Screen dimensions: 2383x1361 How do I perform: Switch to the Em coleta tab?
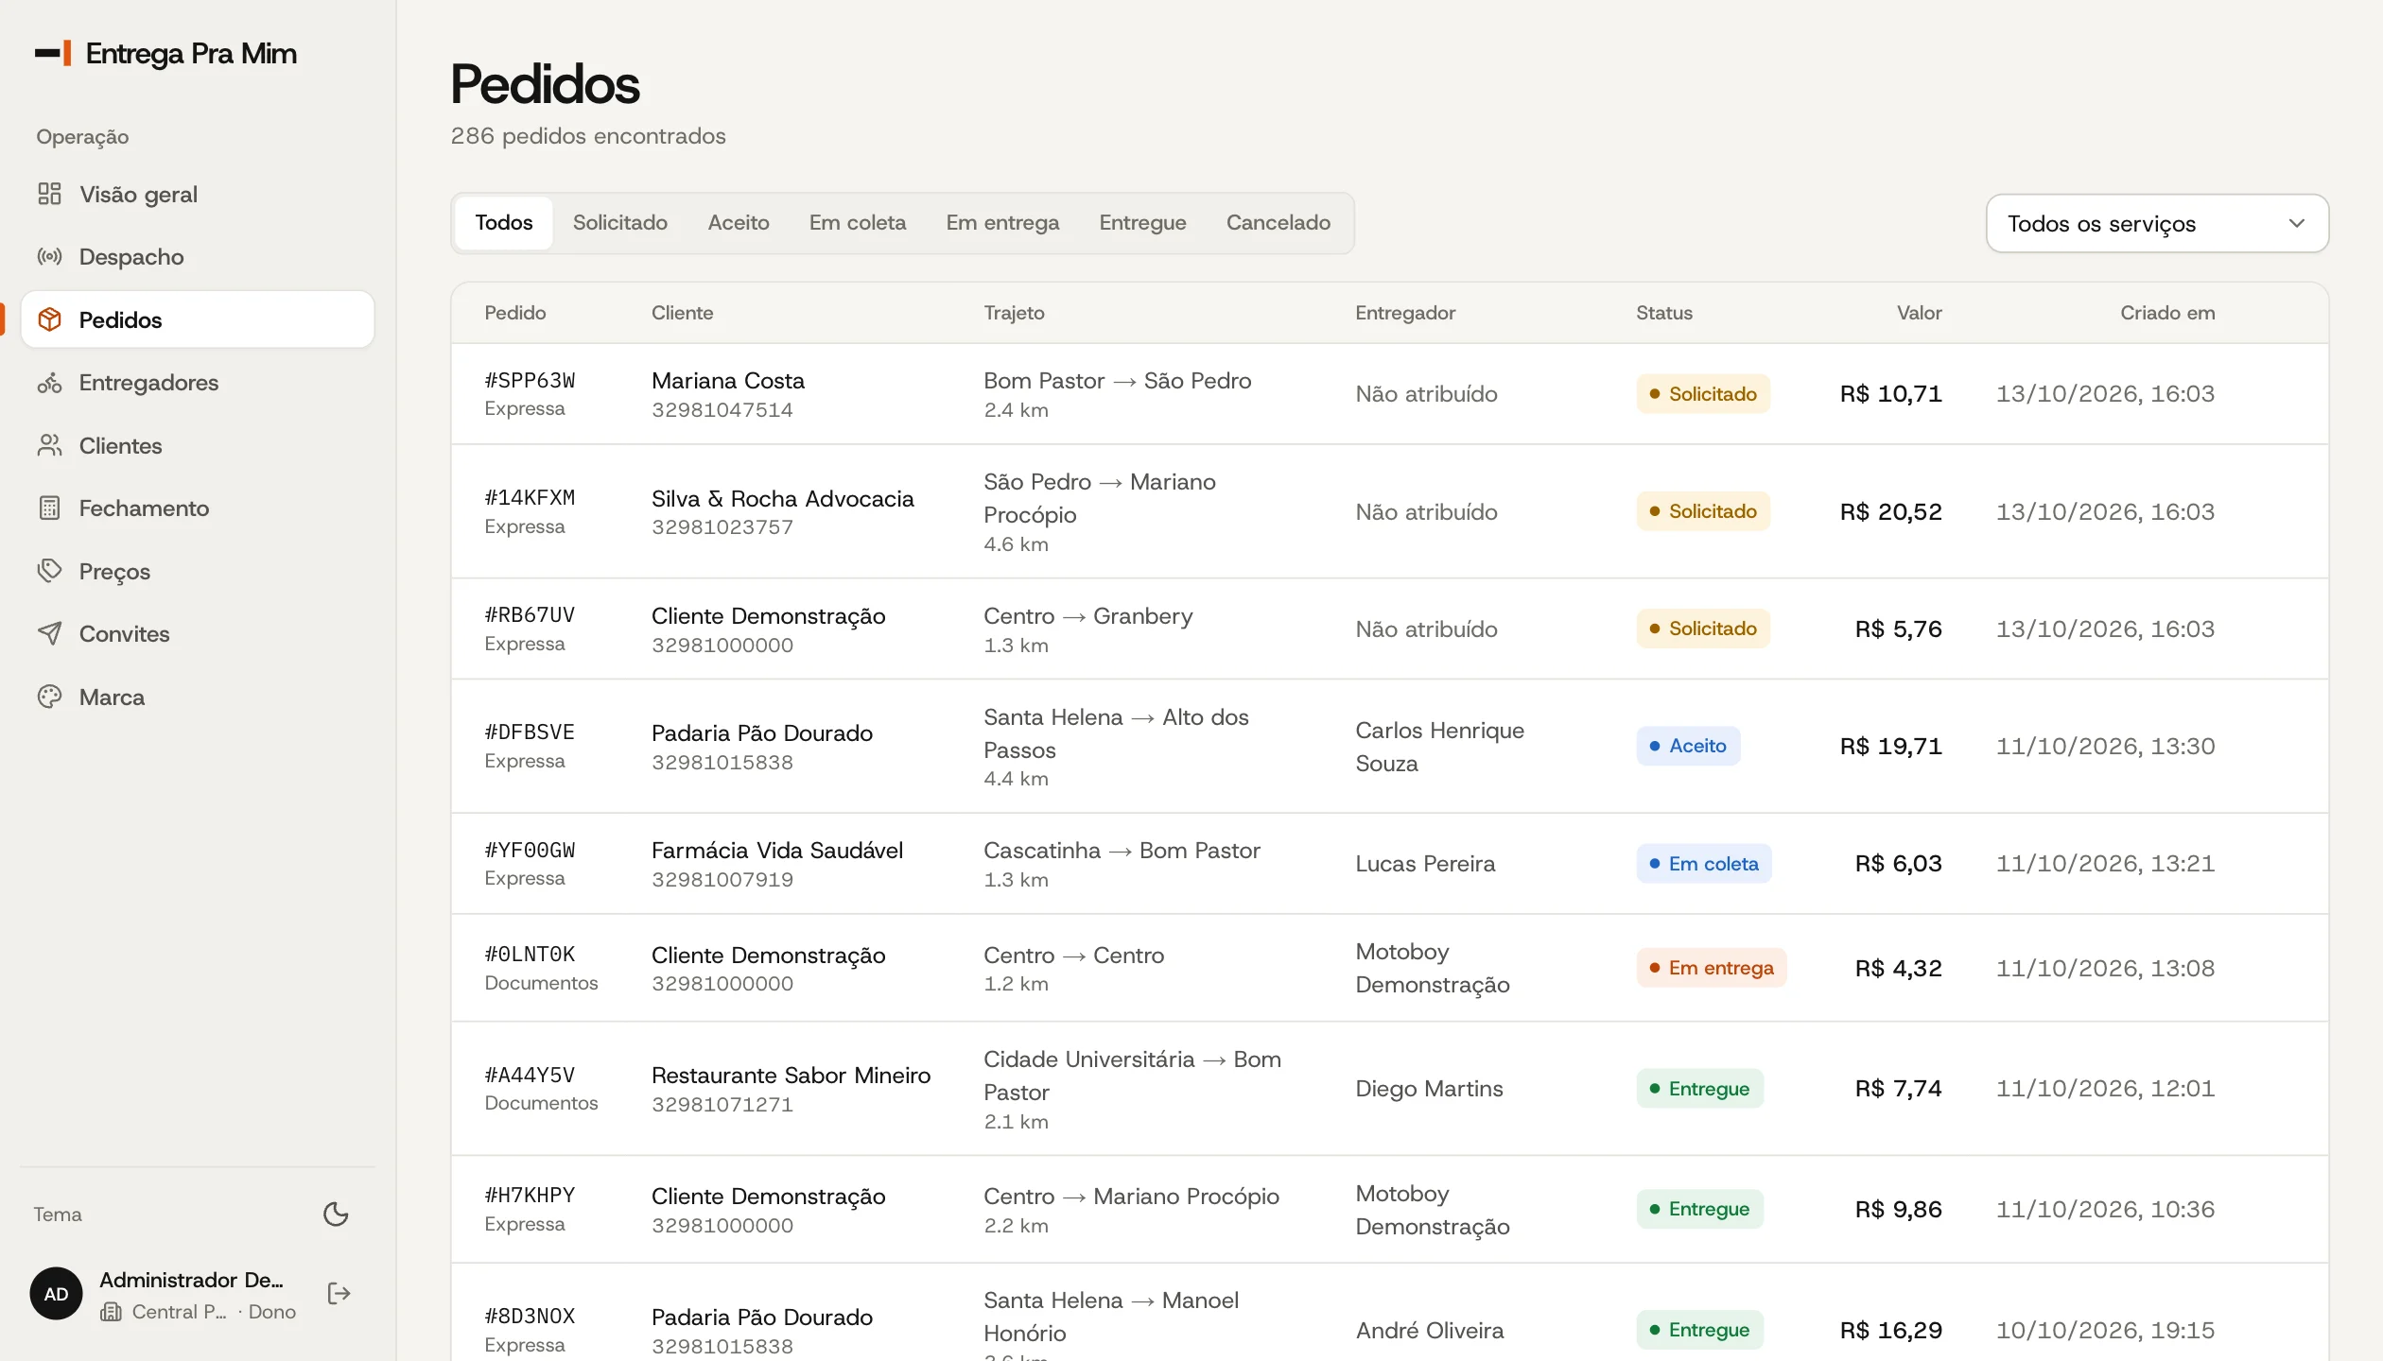coord(858,223)
